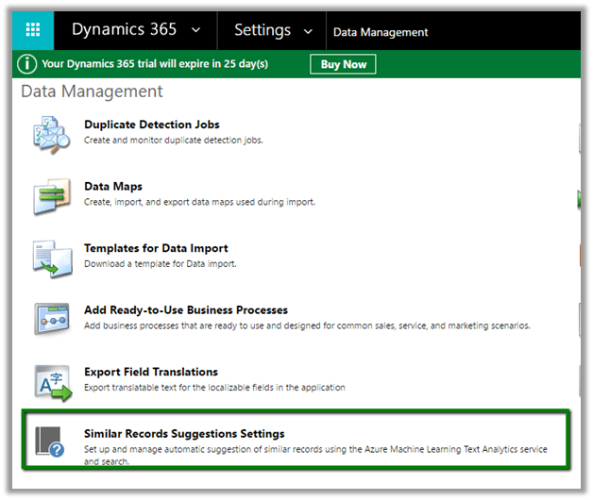Open the Data Maps link
This screenshot has width=593, height=500.
pos(113,187)
